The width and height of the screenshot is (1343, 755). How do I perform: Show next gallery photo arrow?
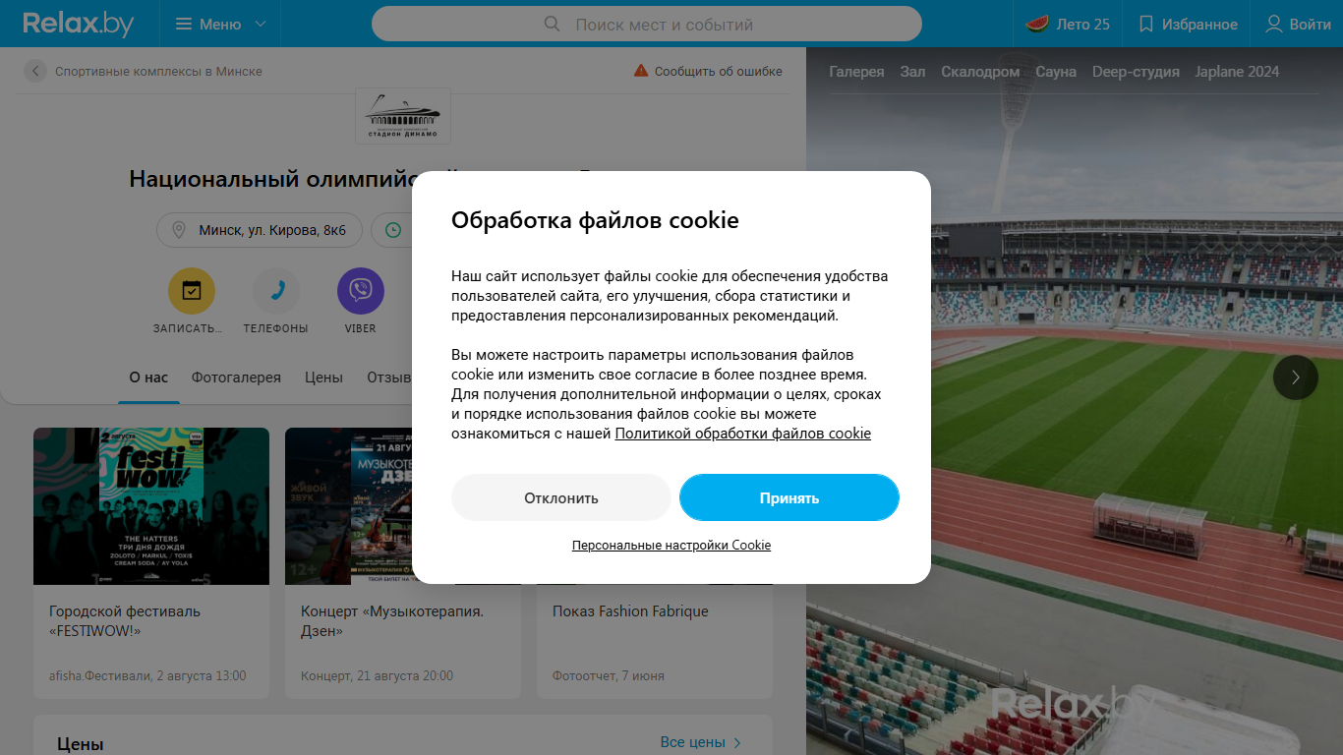click(1296, 377)
